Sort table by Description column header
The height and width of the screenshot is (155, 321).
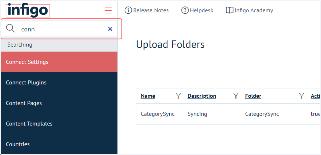click(202, 96)
